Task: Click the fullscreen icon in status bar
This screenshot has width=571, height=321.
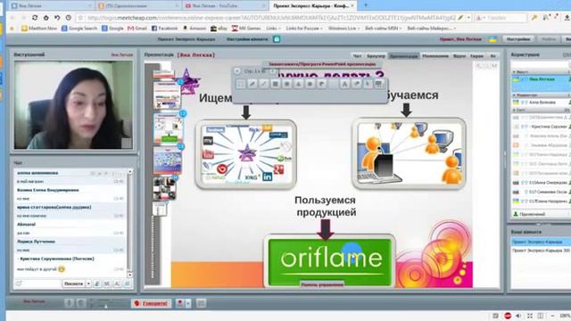Action: [530, 316]
